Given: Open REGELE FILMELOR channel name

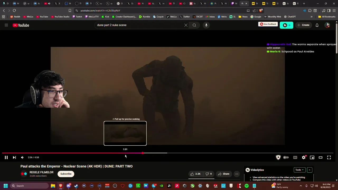Looking at the screenshot, I should click(41, 172).
